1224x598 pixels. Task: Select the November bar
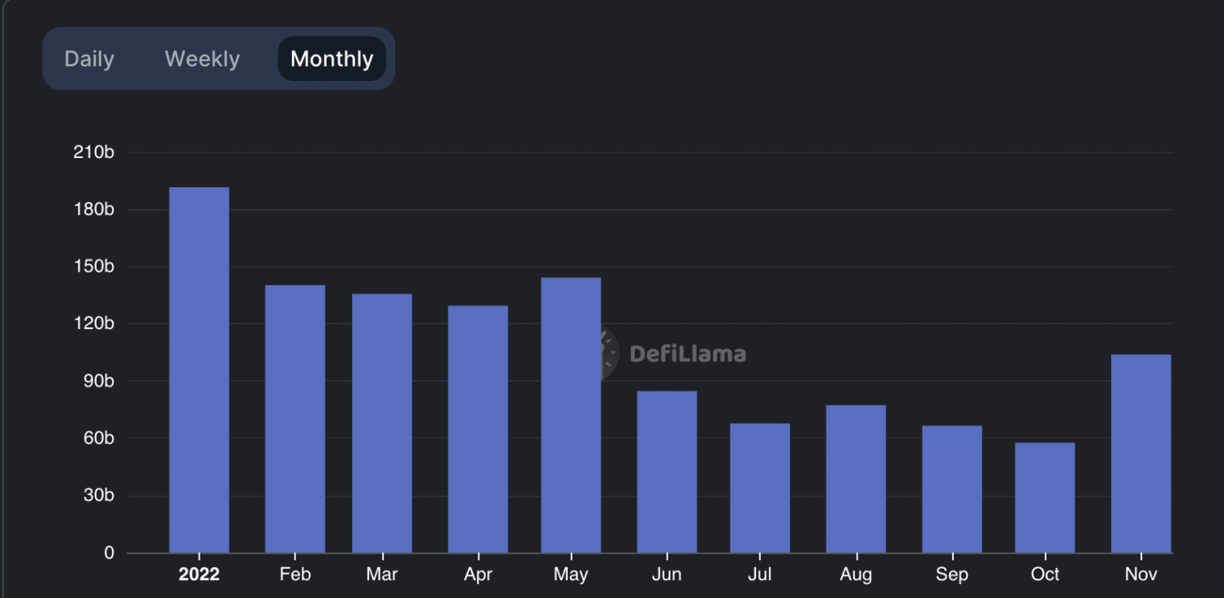pos(1141,453)
